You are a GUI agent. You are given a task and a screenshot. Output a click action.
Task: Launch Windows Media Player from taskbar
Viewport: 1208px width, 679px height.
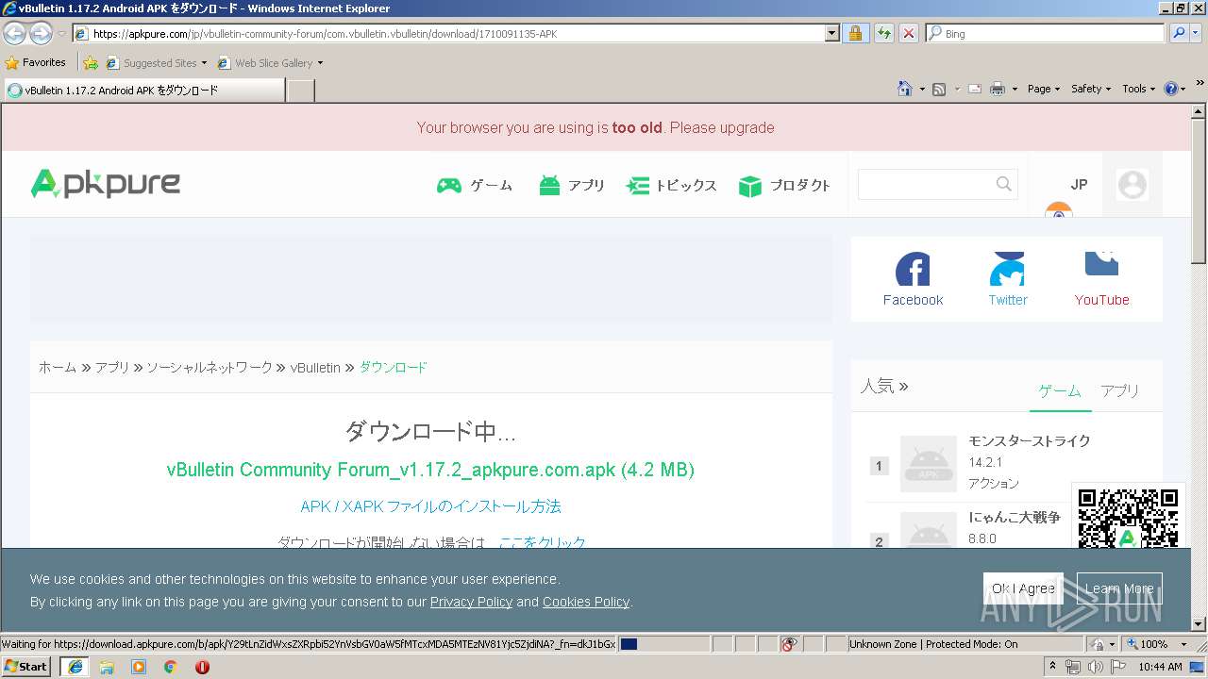139,667
